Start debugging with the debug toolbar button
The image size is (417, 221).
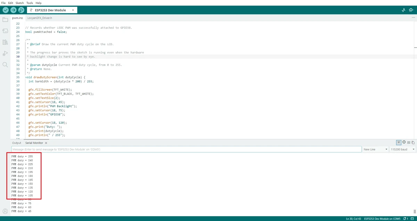[x=21, y=10]
